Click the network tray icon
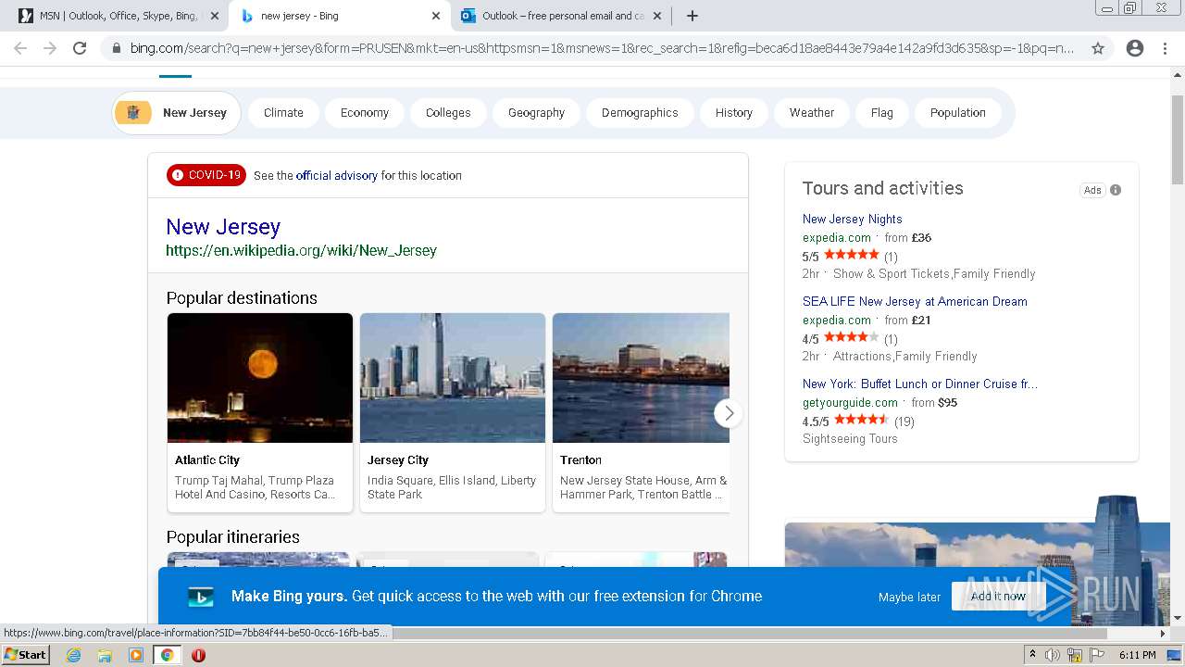This screenshot has width=1185, height=667. pos(1075,655)
